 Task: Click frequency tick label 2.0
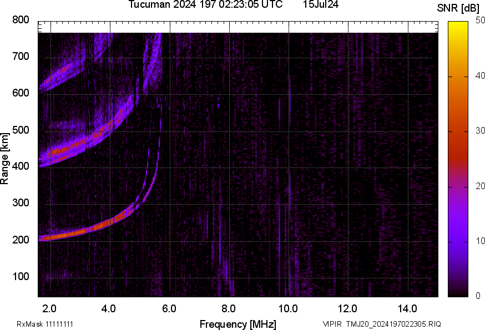coord(49,309)
